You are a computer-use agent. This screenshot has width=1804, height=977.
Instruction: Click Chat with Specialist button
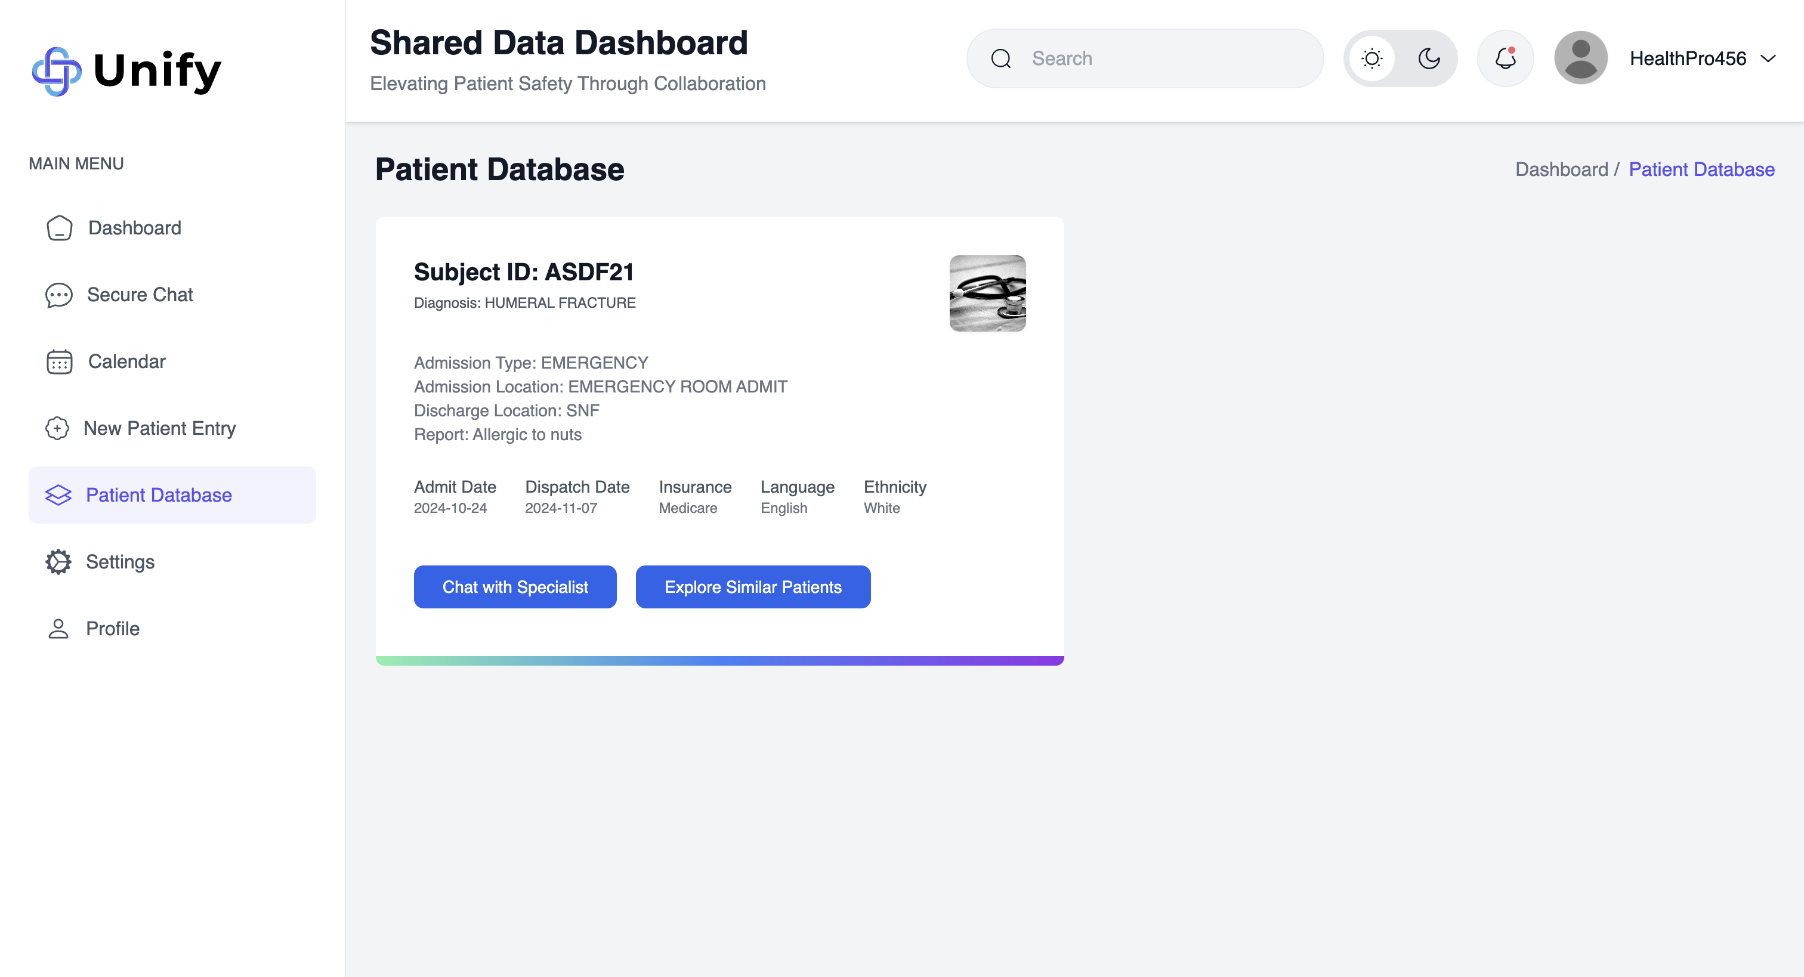[515, 587]
